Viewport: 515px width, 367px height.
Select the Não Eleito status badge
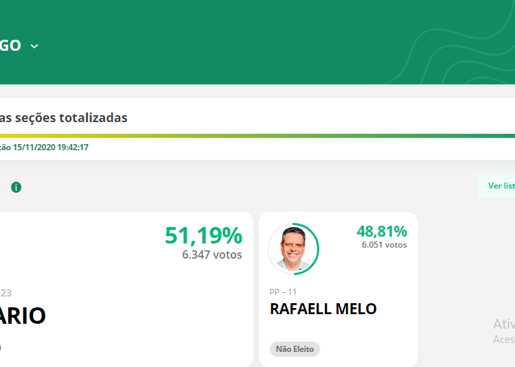(295, 349)
